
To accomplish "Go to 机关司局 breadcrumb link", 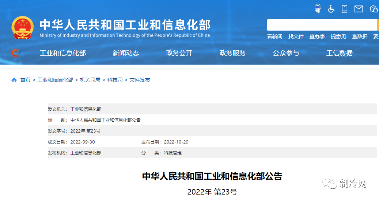I will pos(90,80).
